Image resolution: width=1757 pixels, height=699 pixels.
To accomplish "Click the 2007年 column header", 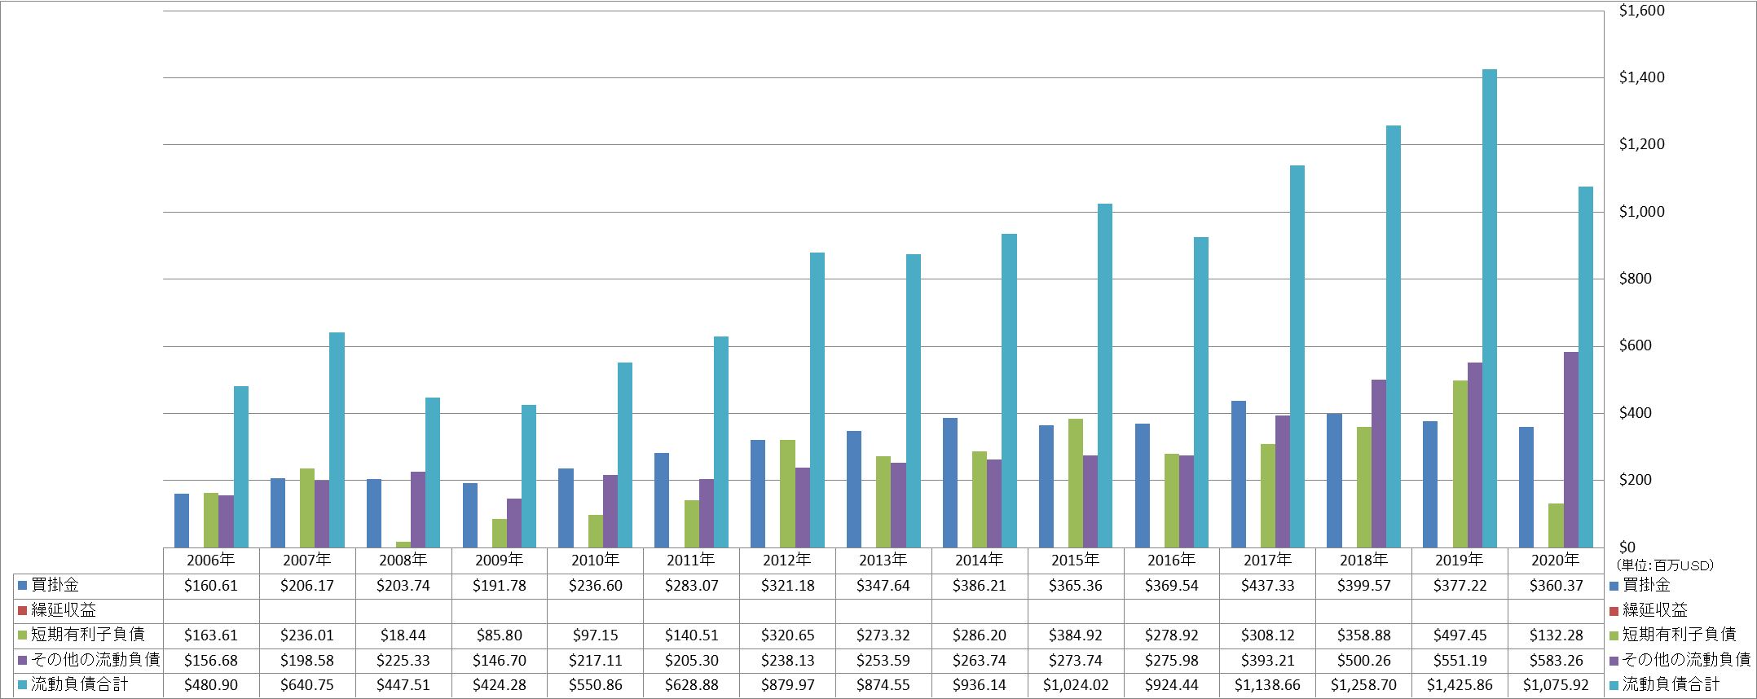I will coord(307,561).
